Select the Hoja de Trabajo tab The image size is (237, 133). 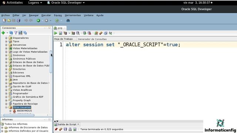point(63,39)
